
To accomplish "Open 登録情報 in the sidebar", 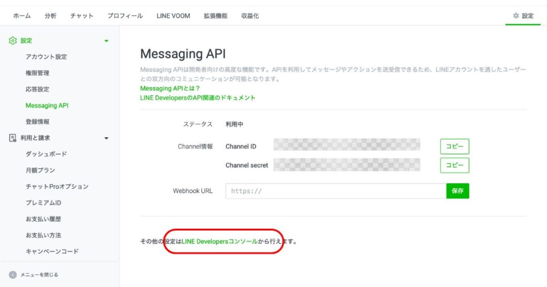I will point(37,122).
